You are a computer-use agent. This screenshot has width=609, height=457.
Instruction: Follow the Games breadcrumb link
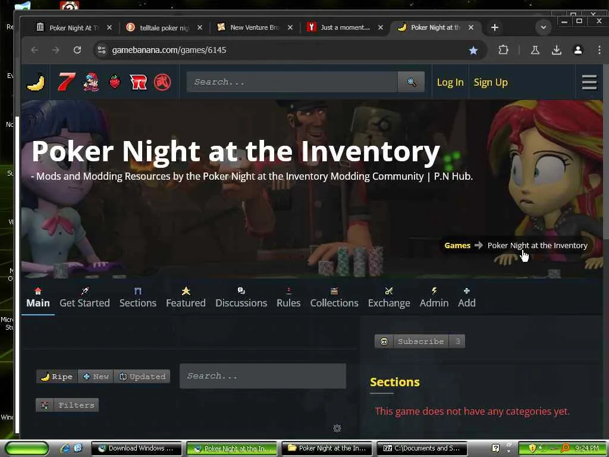pos(457,246)
